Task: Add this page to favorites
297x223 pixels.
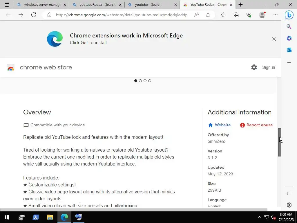Action: click(x=208, y=15)
